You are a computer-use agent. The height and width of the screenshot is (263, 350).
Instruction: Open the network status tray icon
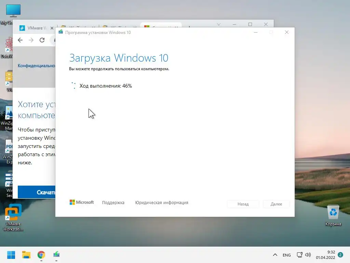299,255
